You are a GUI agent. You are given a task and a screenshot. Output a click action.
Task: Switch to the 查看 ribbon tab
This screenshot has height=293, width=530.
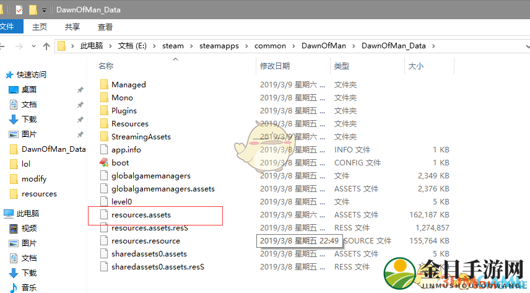tap(105, 27)
